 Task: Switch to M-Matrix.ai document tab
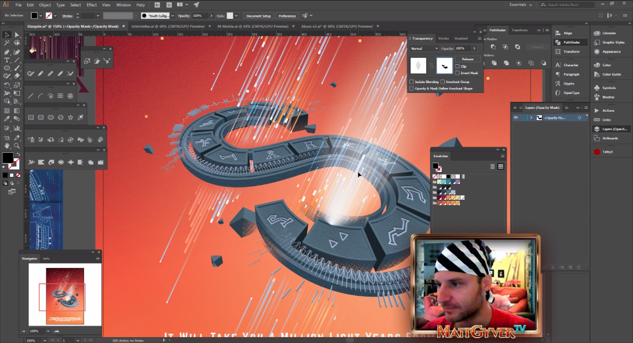253,26
